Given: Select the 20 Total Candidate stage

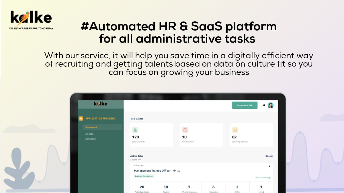Looking at the screenshot, I should coord(142,188).
